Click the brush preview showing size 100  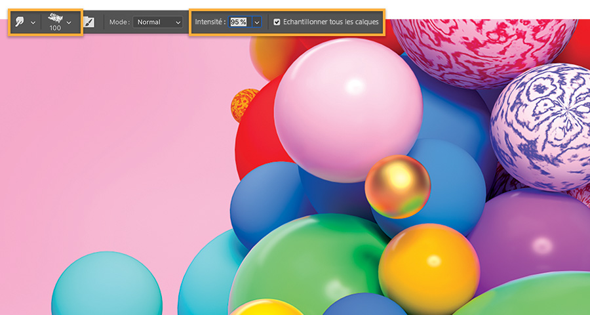[x=55, y=22]
